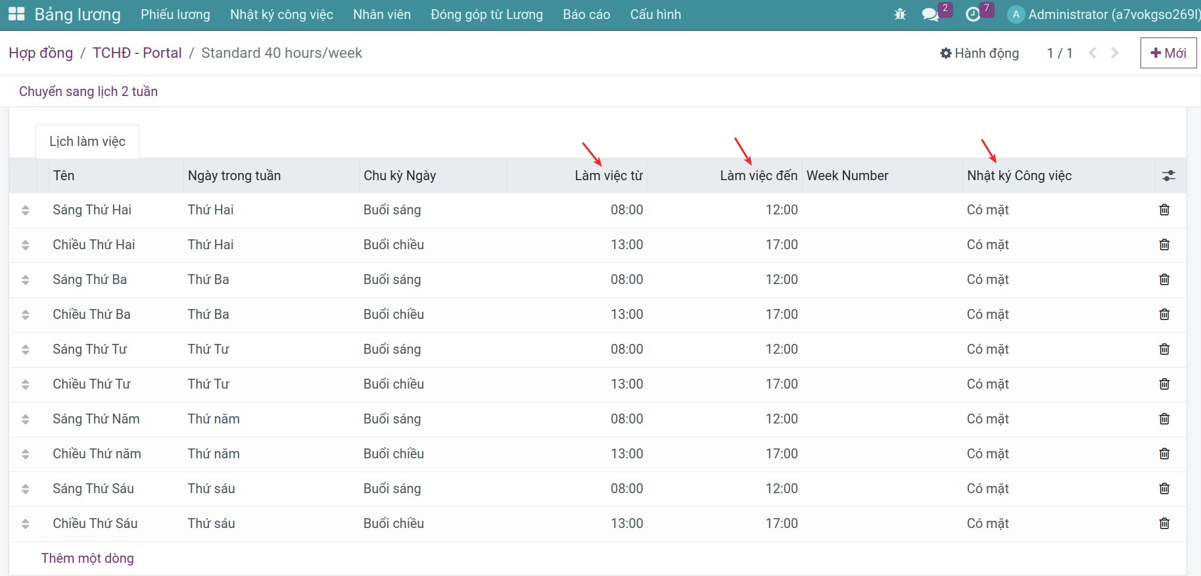Open the Hành động actions menu
This screenshot has height=576, width=1201.
pyautogui.click(x=979, y=53)
